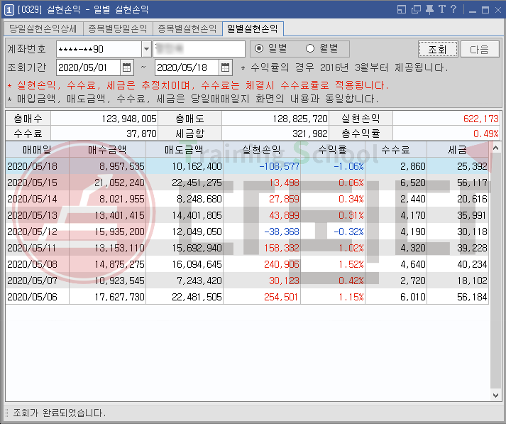
Task: Click the total return rate 0.49%
Action: coord(486,134)
